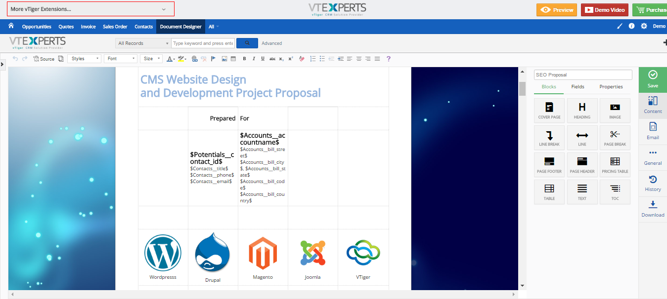Insert a table from the editor toolbar
Screen dimensions: 667x299
tap(233, 59)
